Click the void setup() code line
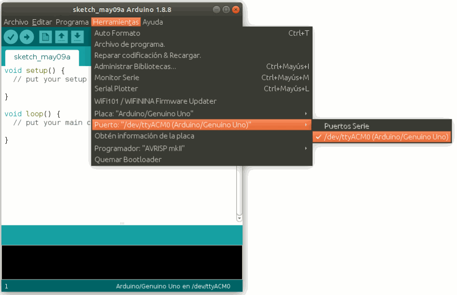Image resolution: width=457 pixels, height=295 pixels. (34, 70)
